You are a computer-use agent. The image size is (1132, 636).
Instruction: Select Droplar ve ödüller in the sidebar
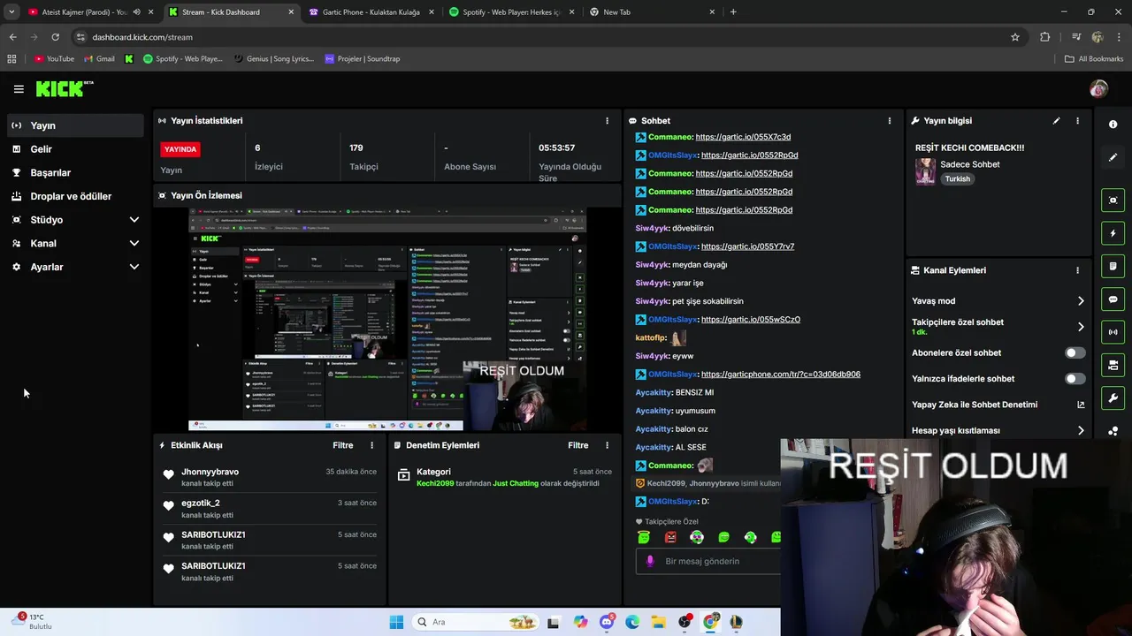75,196
